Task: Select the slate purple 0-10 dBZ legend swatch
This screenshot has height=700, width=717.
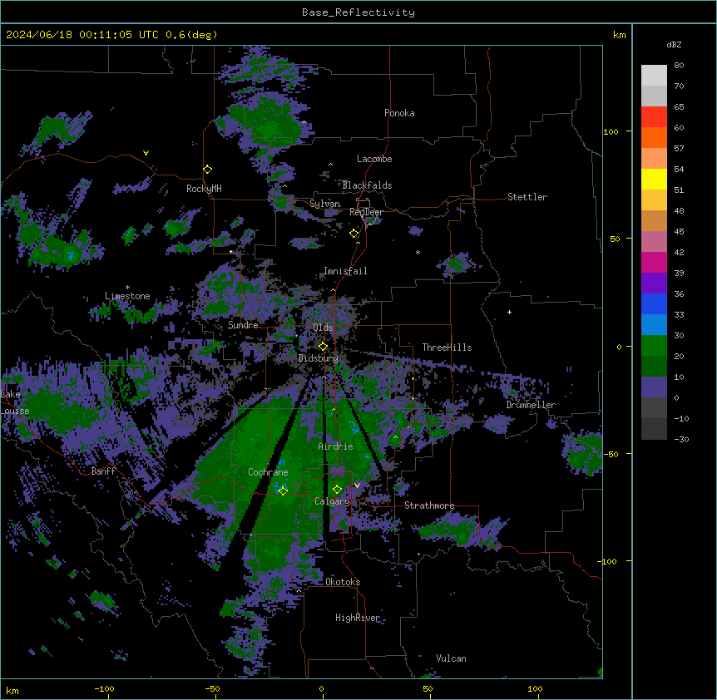Action: [x=654, y=387]
